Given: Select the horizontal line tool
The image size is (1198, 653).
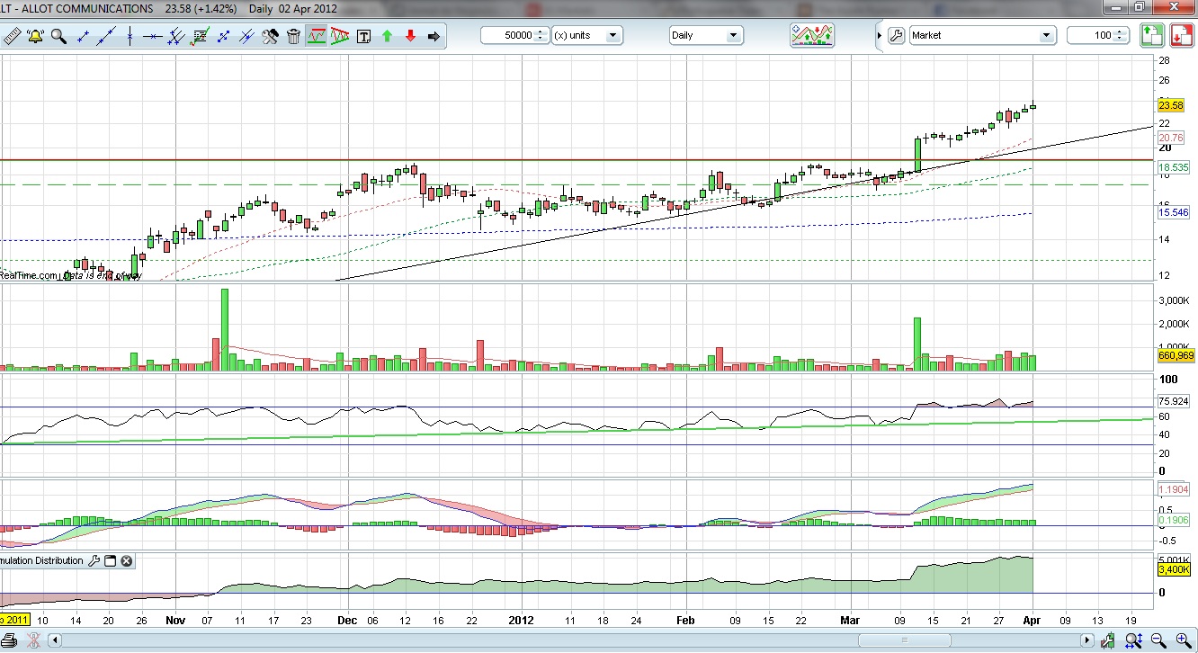Looking at the screenshot, I should [152, 36].
